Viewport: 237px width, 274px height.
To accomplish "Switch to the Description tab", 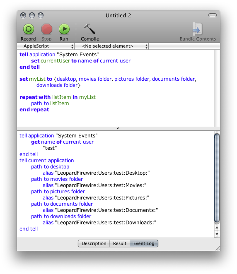I will pyautogui.click(x=94, y=243).
